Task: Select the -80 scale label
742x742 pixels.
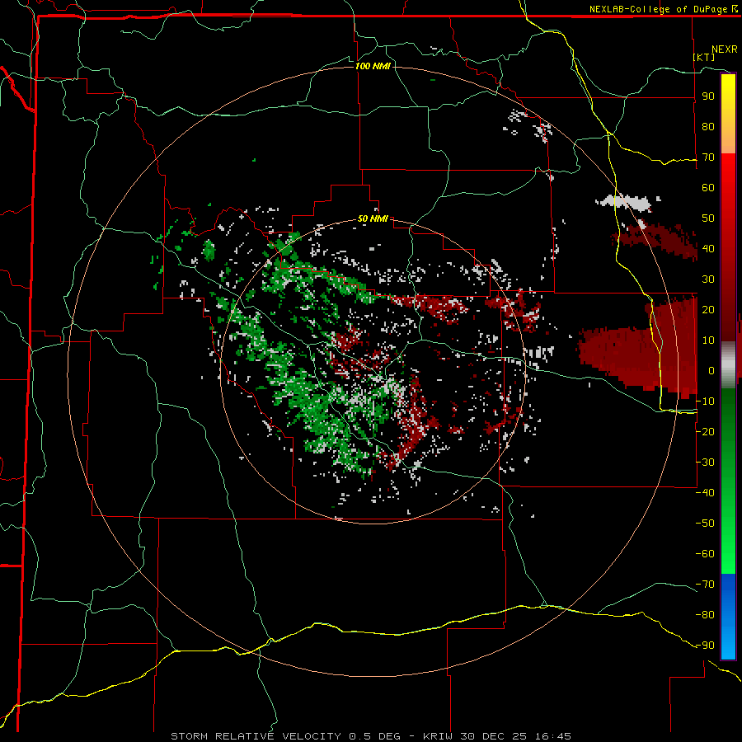Action: tap(705, 615)
